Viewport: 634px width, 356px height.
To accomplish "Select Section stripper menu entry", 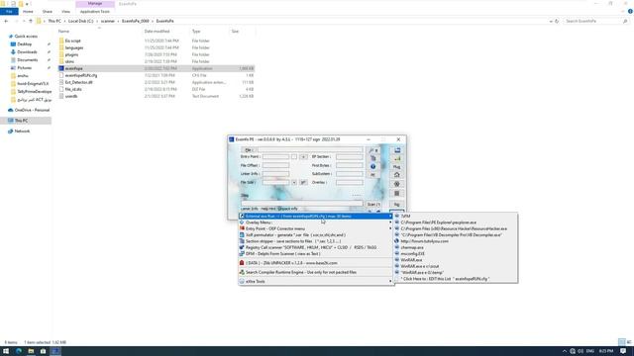I will pos(316,241).
